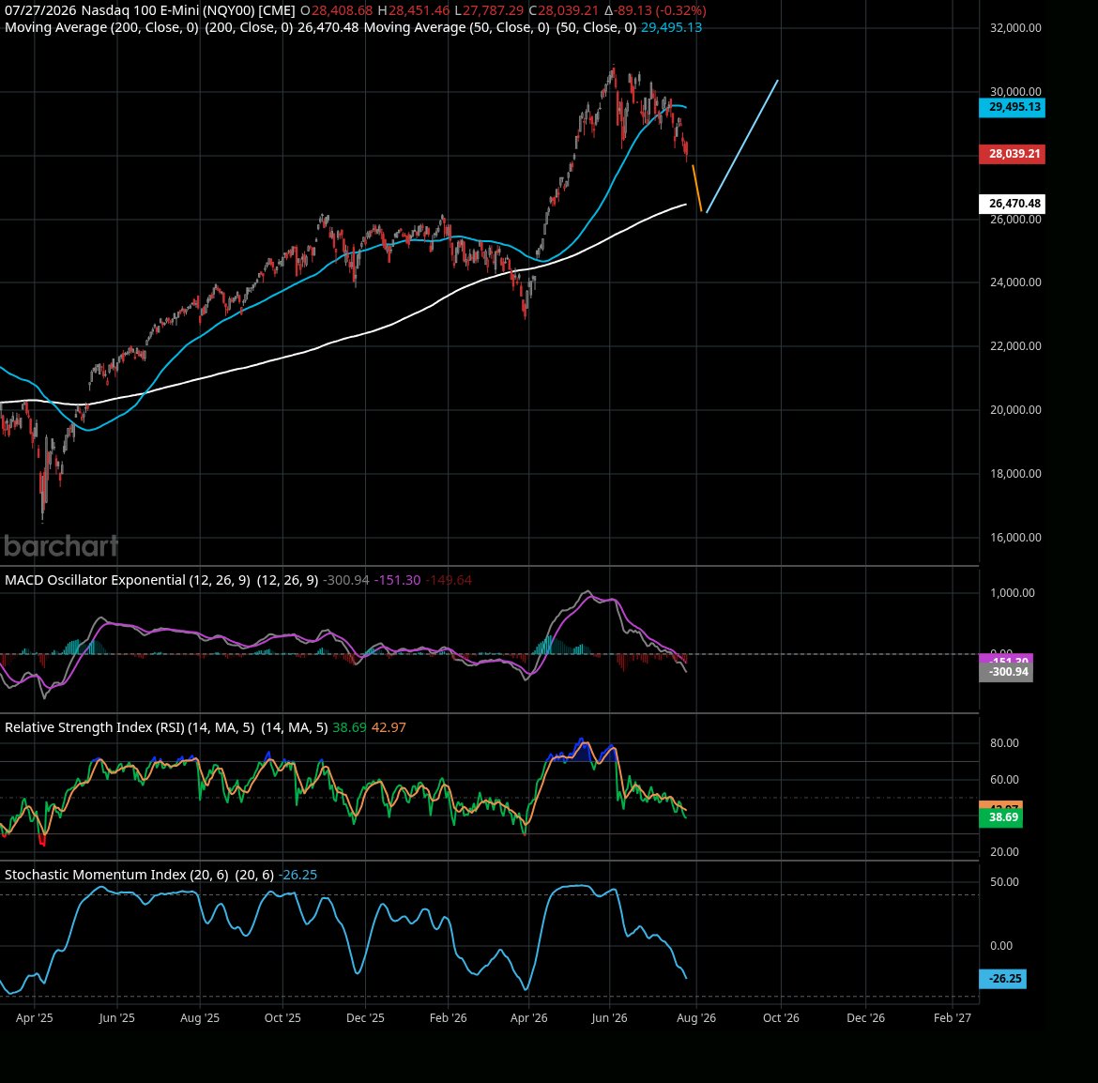Viewport: 1098px width, 1083px height.
Task: Click the 32,000.00 price axis label
Action: tap(1015, 28)
